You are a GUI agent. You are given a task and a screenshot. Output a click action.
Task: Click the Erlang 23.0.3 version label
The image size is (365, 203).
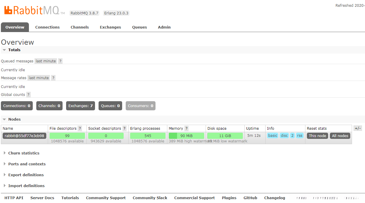pyautogui.click(x=116, y=13)
